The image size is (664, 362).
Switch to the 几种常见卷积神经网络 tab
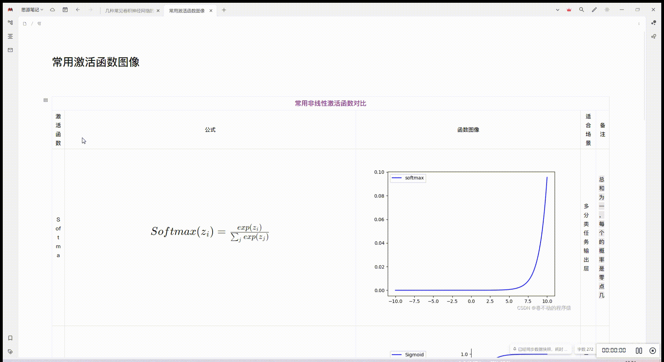click(130, 10)
